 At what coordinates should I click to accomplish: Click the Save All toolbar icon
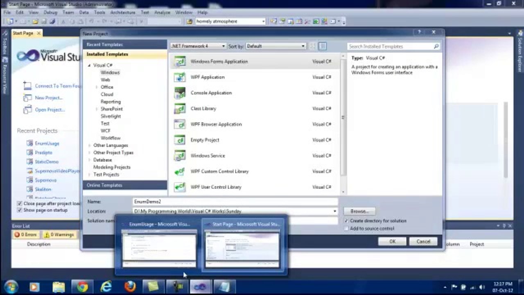52,21
